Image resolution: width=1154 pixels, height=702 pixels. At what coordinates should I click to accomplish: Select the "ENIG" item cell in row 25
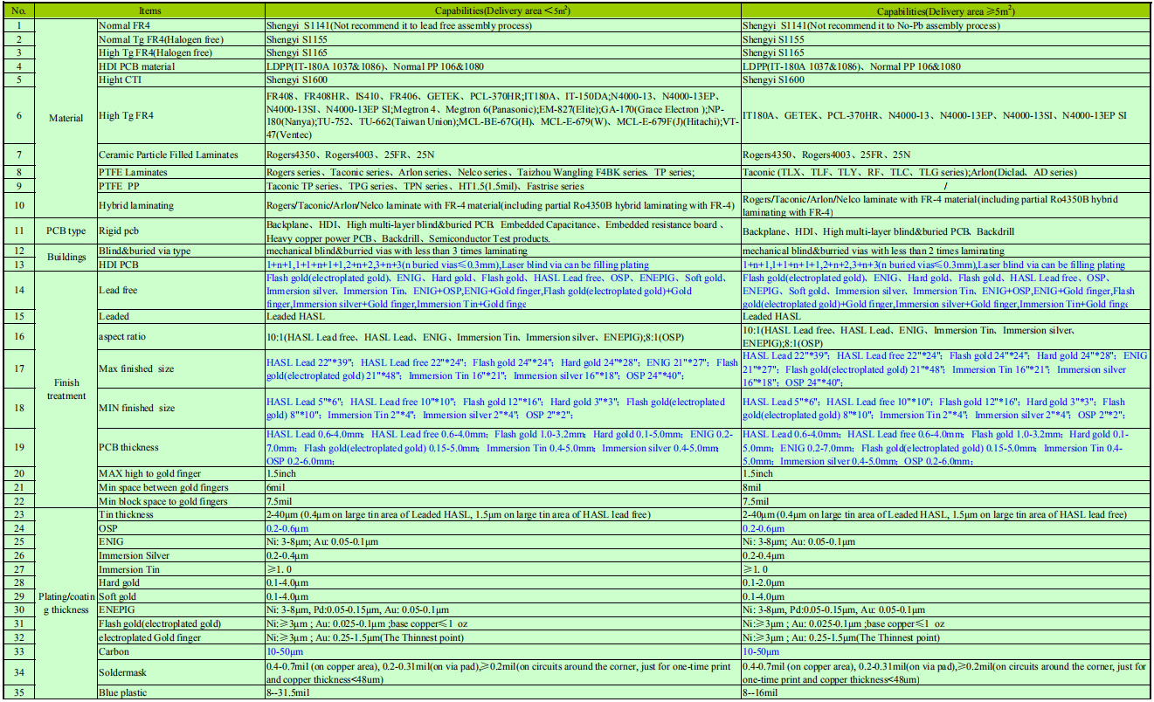coord(179,542)
